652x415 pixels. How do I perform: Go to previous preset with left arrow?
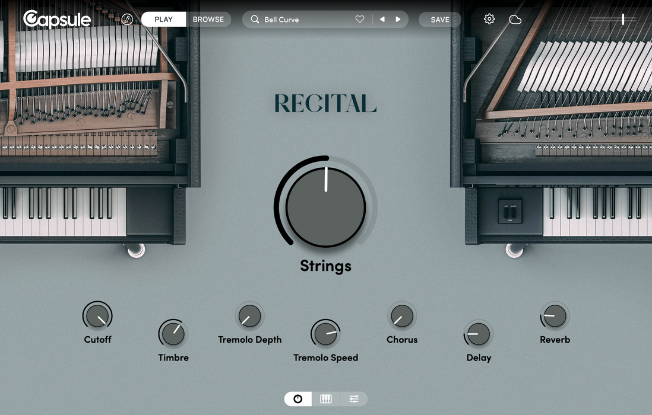[382, 20]
